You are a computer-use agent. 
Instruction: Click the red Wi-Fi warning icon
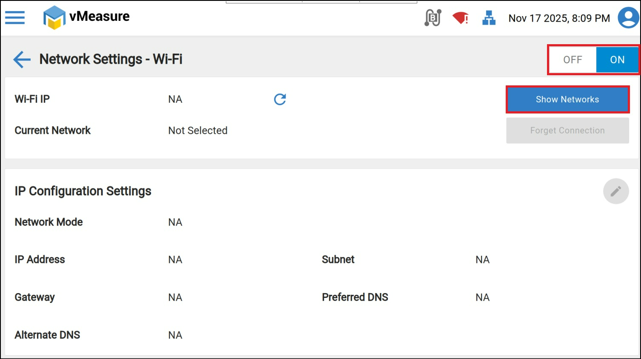click(460, 18)
